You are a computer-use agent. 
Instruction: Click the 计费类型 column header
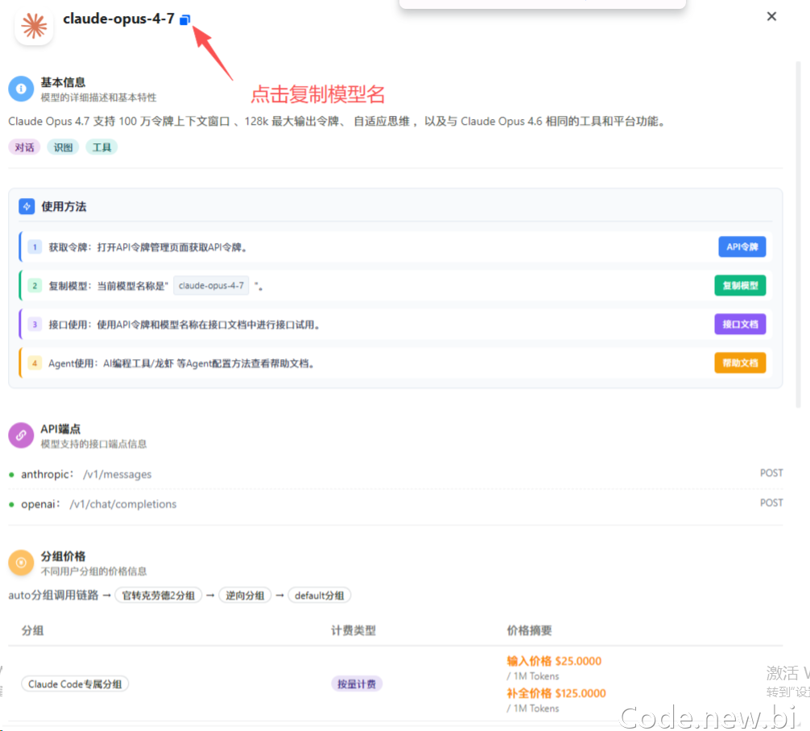pyautogui.click(x=353, y=630)
